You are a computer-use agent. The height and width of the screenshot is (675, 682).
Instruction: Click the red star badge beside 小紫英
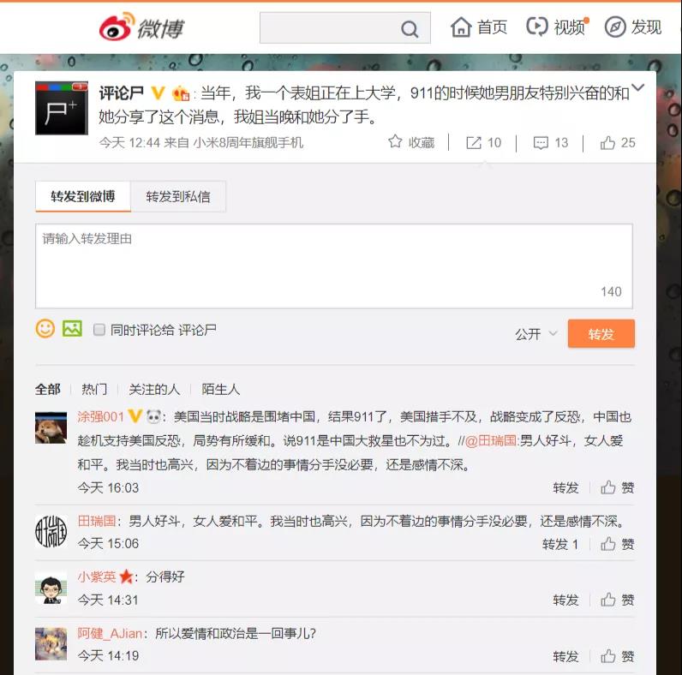(126, 576)
